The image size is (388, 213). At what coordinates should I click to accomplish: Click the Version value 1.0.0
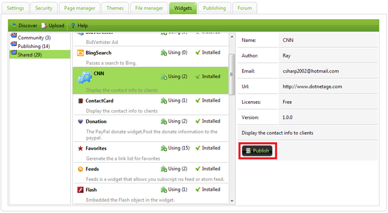point(287,118)
